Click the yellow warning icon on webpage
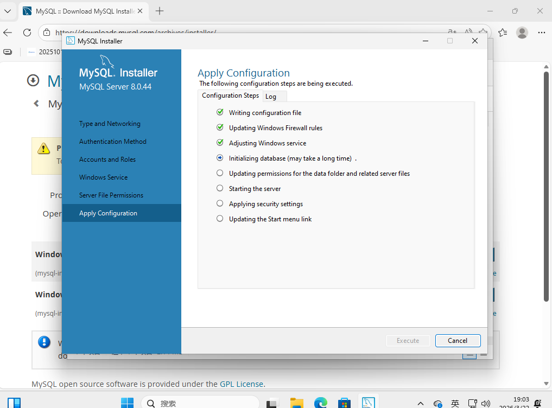Image resolution: width=552 pixels, height=408 pixels. [x=43, y=148]
